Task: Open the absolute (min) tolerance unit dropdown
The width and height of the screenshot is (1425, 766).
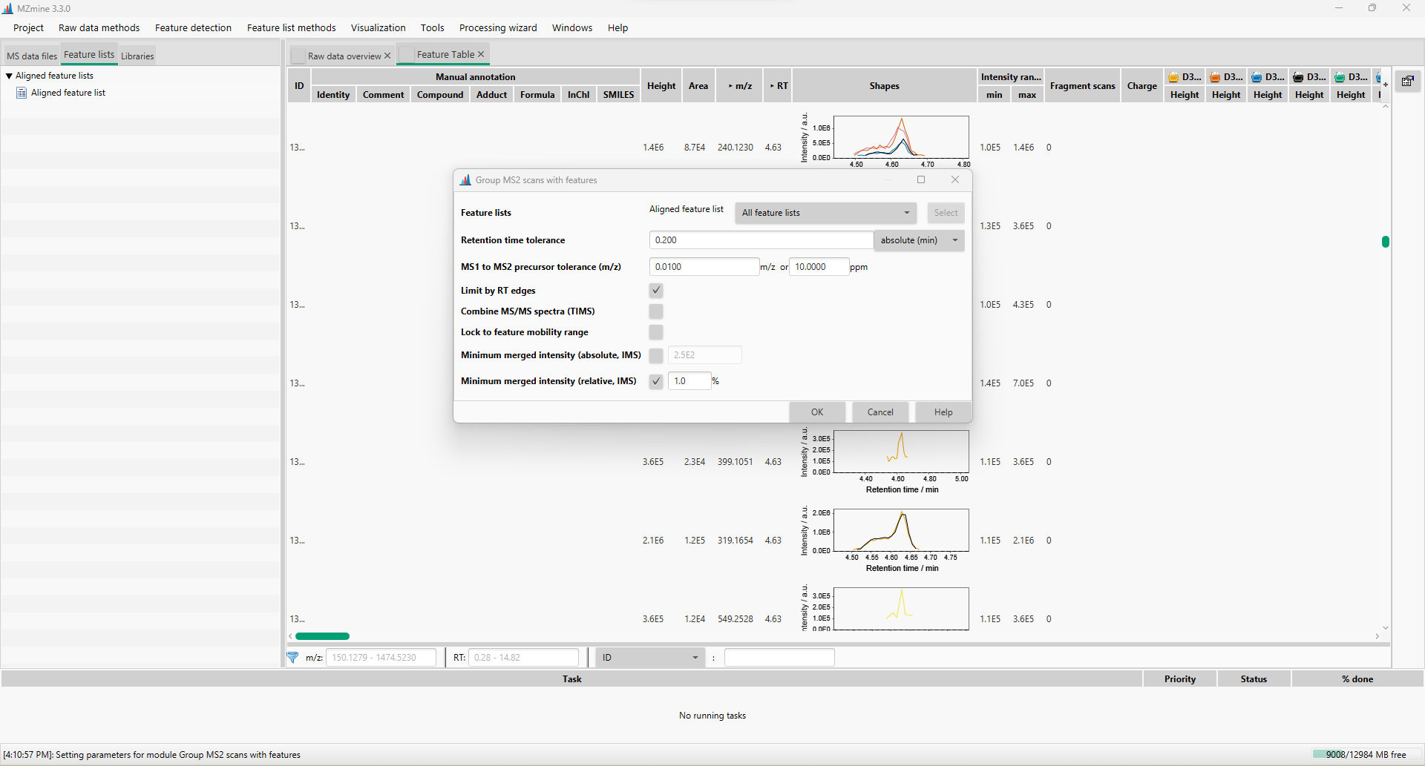Action: coord(918,240)
